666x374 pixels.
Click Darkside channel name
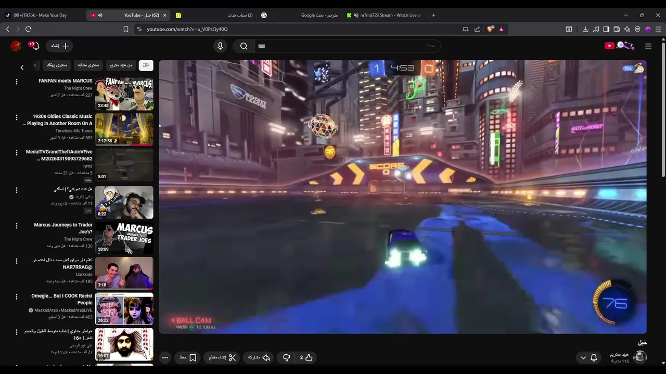84,274
